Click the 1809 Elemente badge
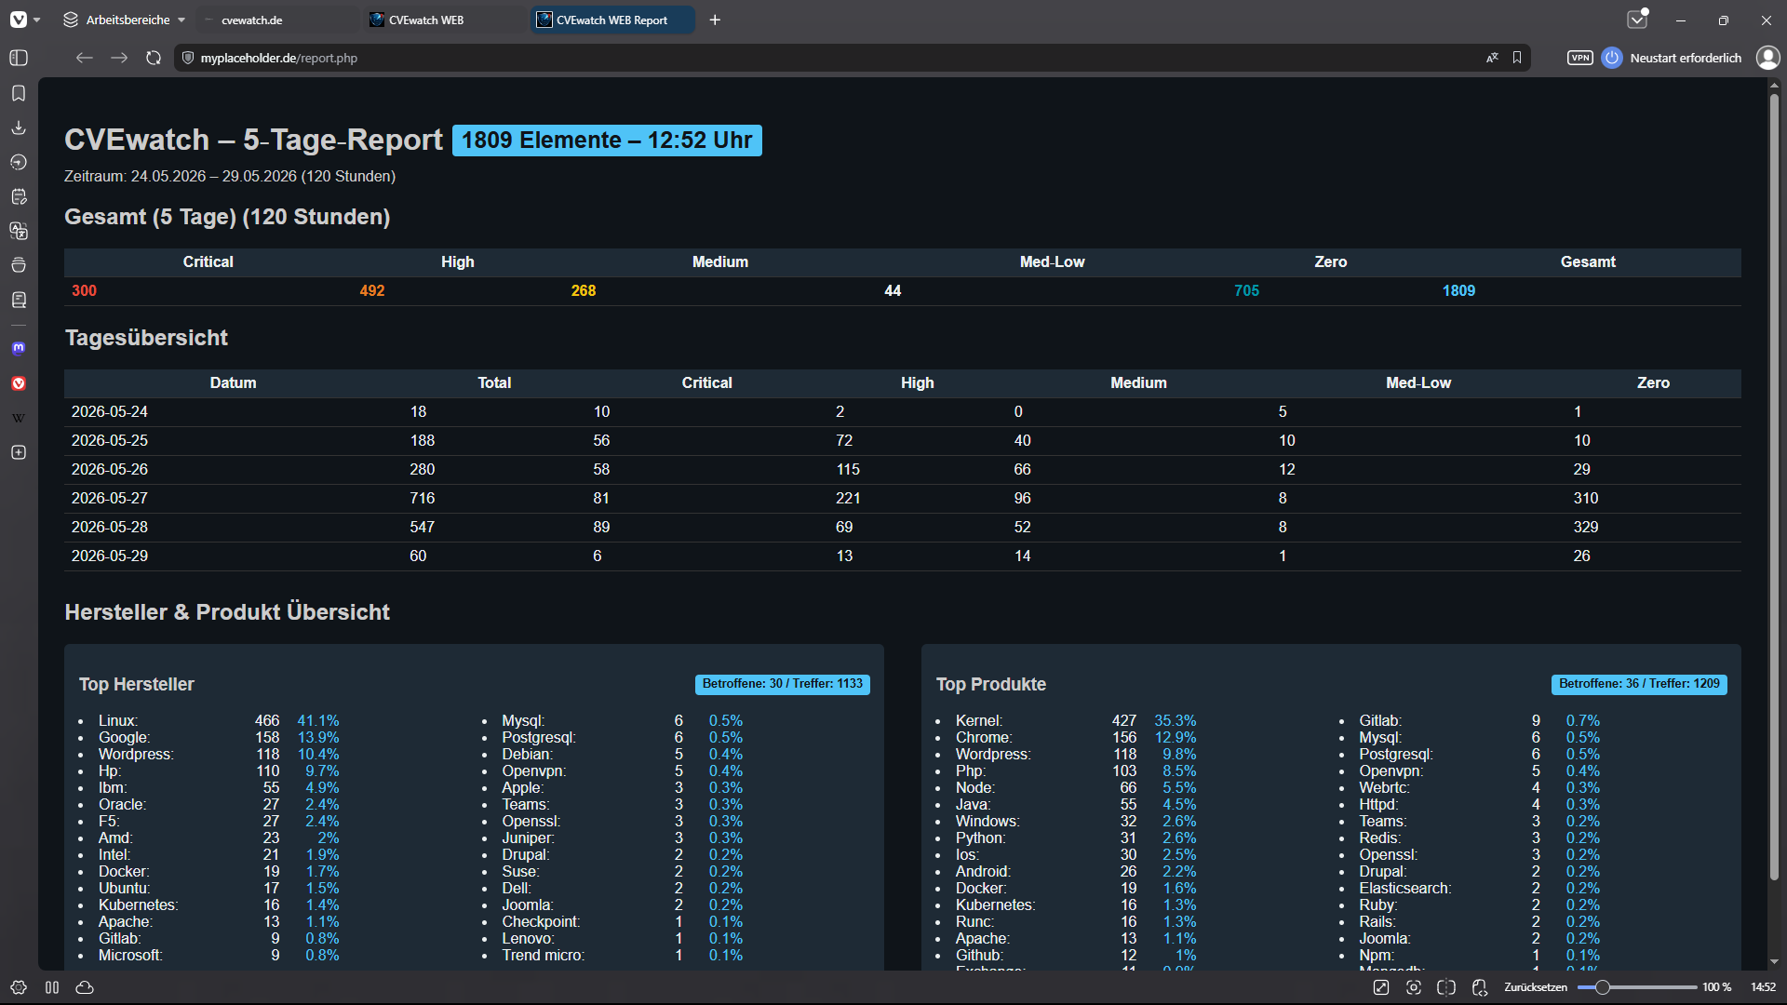Image resolution: width=1787 pixels, height=1005 pixels. tap(607, 141)
